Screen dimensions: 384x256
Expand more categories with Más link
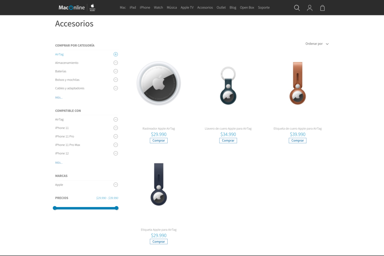tap(59, 97)
